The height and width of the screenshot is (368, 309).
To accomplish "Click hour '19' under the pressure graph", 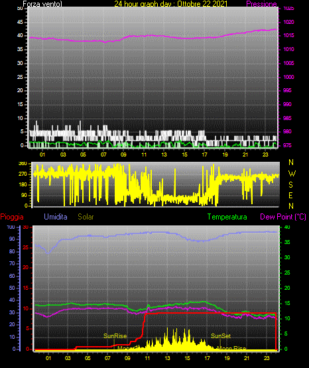I will pyautogui.click(x=225, y=154).
